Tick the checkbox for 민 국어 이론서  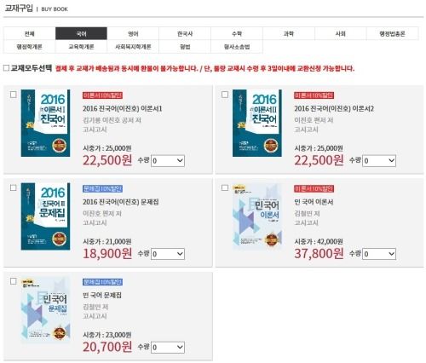point(225,187)
